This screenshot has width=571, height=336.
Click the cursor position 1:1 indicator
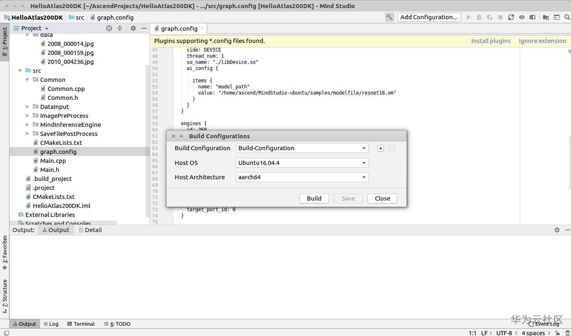click(473, 333)
